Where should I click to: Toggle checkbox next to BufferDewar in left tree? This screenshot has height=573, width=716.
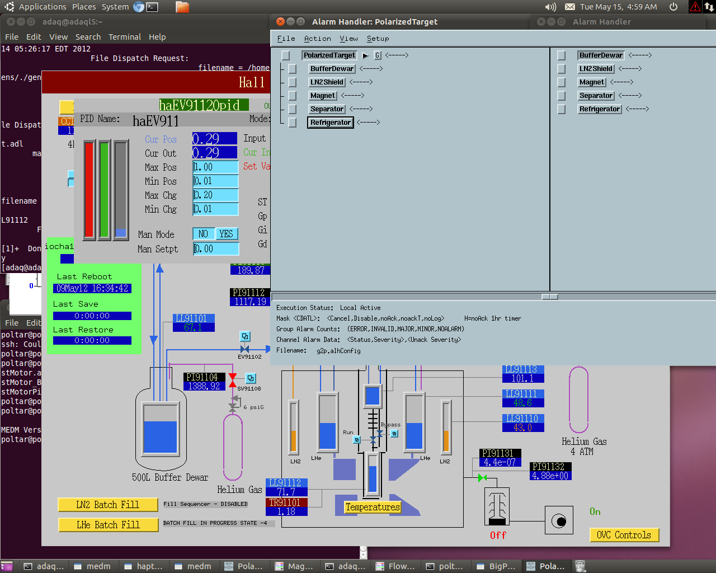point(293,69)
